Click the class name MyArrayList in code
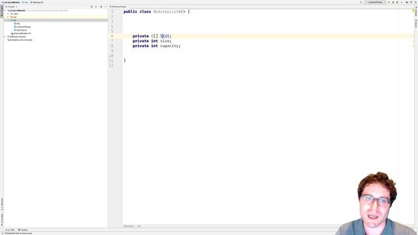The height and width of the screenshot is (235, 418). [x=166, y=12]
